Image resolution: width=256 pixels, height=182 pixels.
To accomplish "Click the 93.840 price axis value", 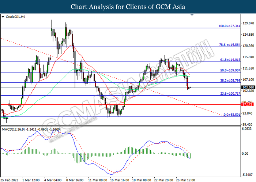I will click(248, 113).
